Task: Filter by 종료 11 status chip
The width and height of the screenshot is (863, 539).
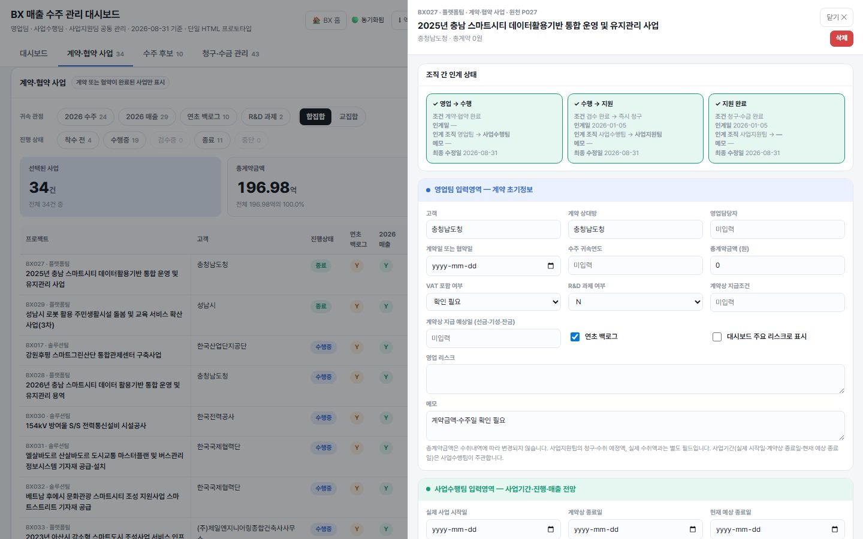Action: click(x=212, y=140)
